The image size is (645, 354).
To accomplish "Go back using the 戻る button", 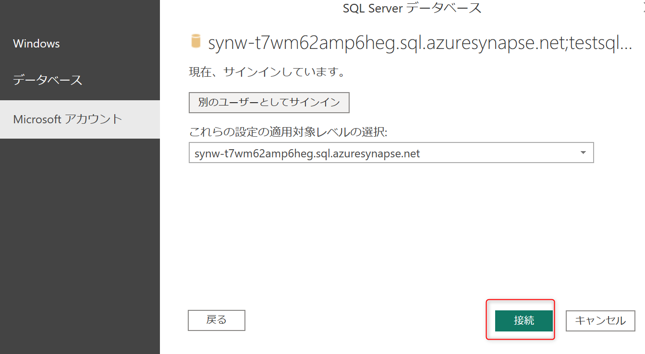I will [x=216, y=320].
